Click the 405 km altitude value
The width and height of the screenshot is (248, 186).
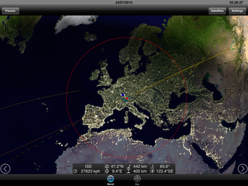tap(140, 171)
